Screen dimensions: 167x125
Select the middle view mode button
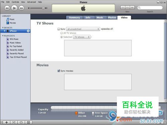coord(128,7)
